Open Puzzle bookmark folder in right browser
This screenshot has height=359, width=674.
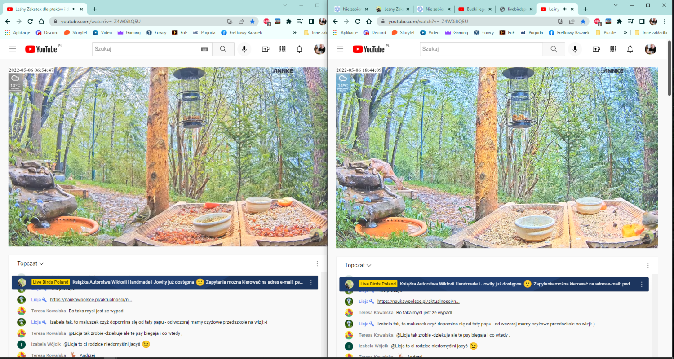(x=605, y=32)
